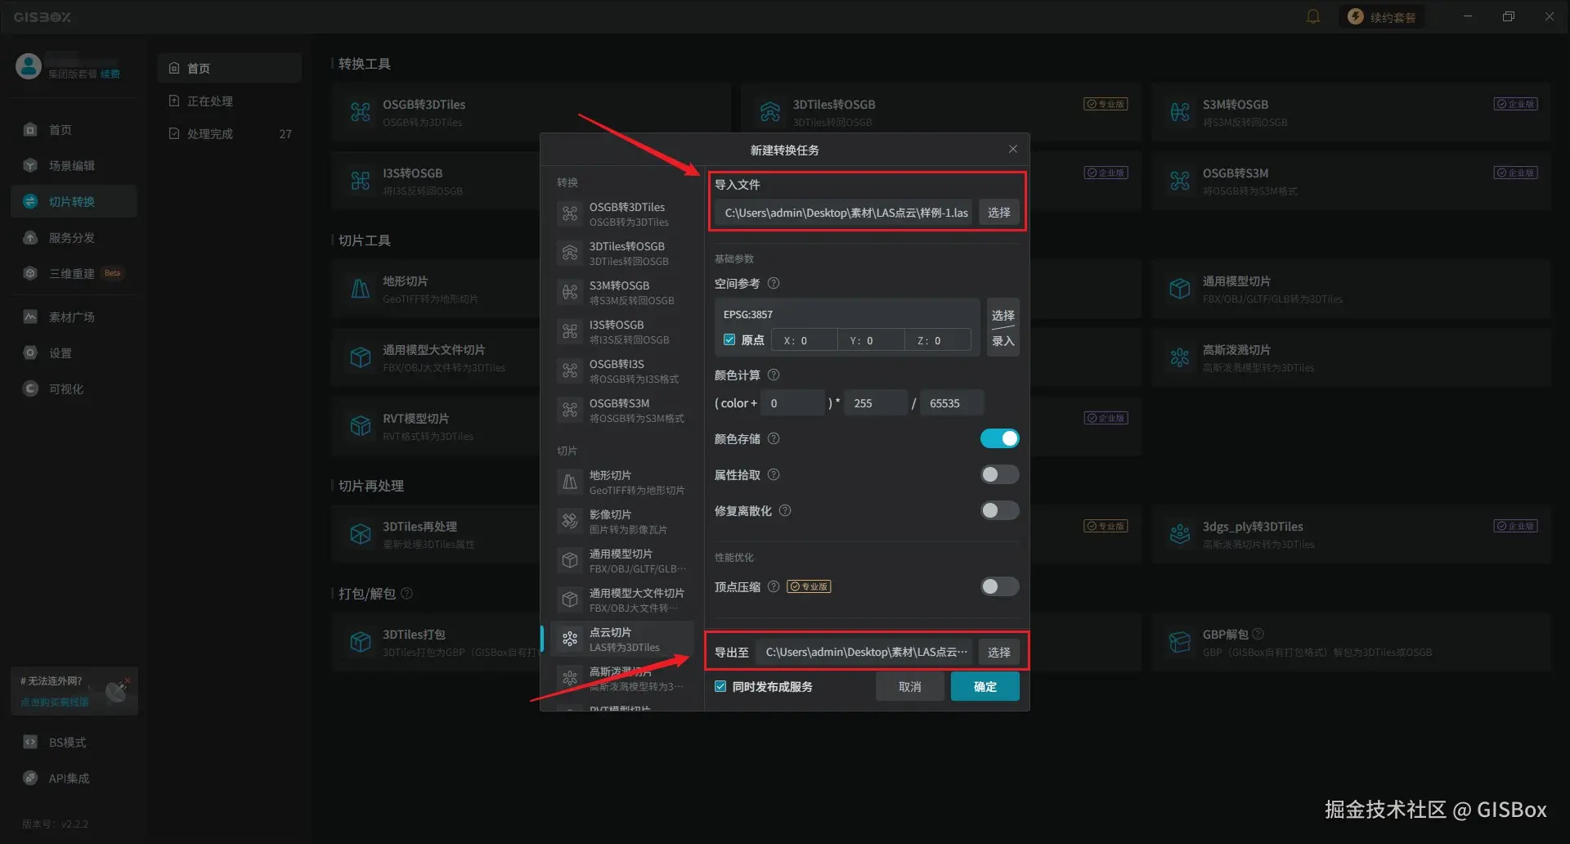Select OSGB转S3M icon in dialog list

570,410
